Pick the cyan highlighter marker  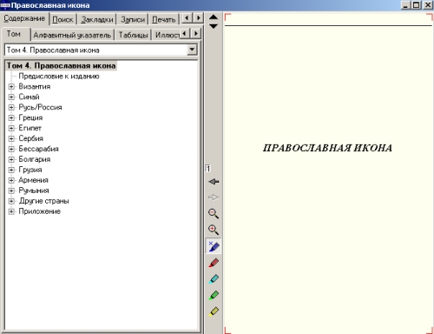214,279
